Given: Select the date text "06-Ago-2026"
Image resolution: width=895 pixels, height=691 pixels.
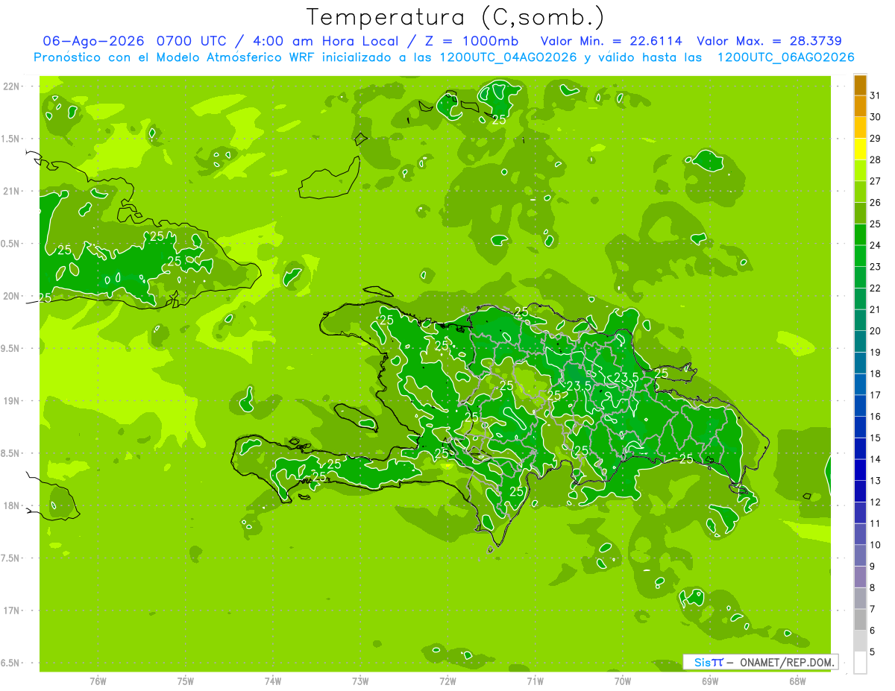Looking at the screenshot, I should [93, 41].
